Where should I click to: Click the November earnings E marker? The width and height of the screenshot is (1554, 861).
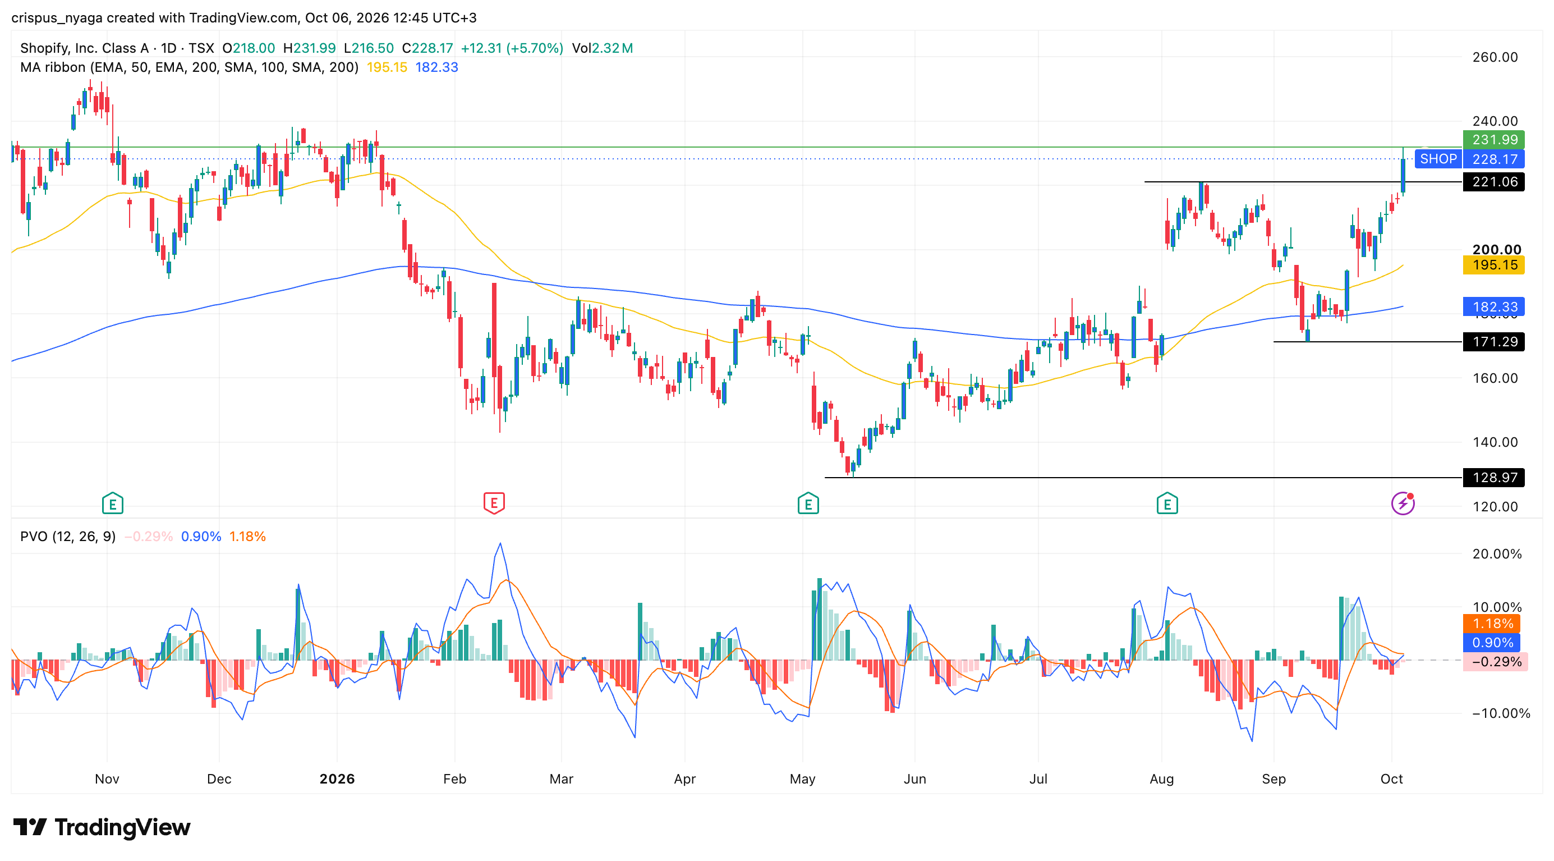pos(113,503)
